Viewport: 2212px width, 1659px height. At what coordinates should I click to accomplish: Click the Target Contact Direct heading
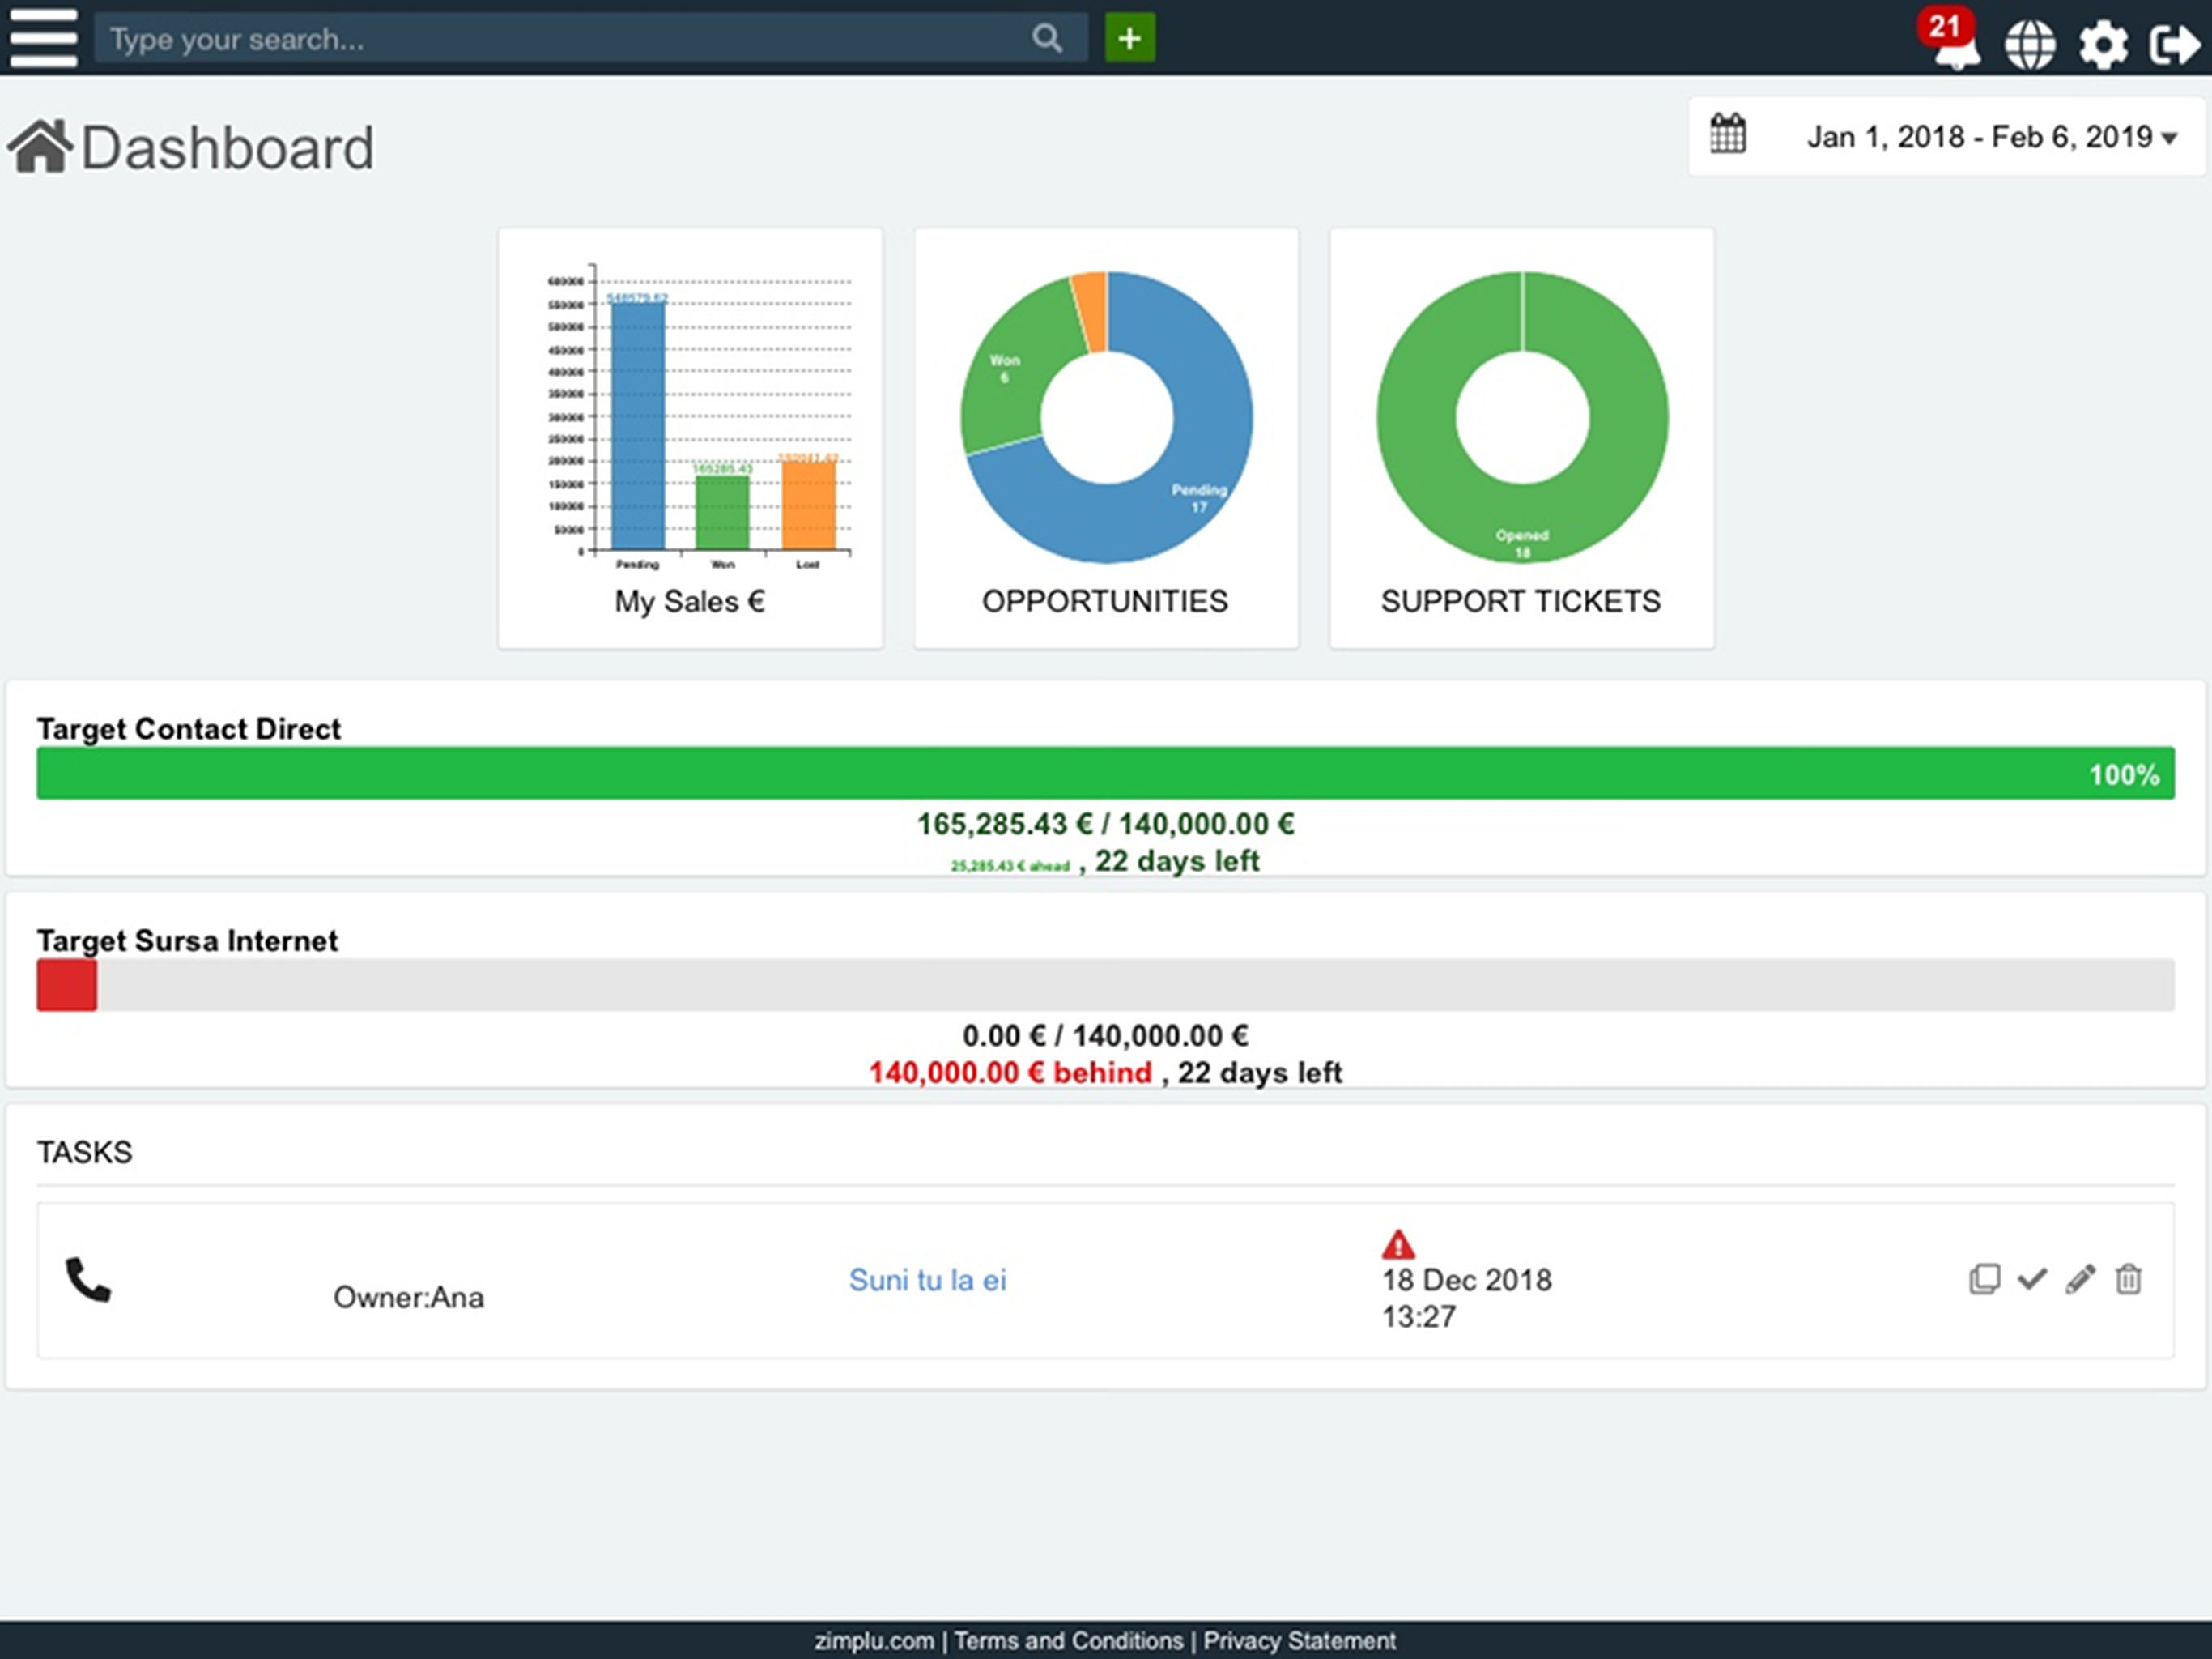(x=189, y=728)
